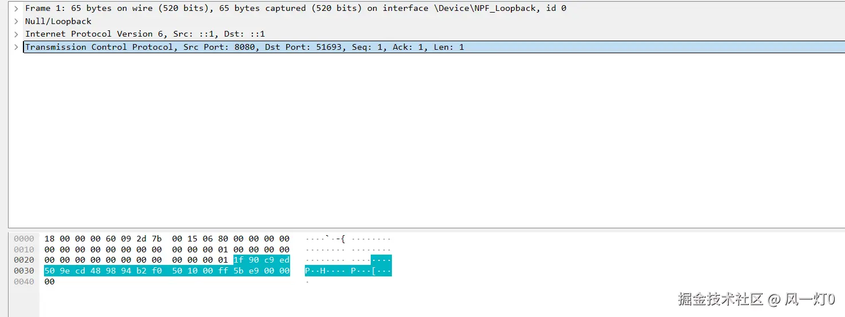Click the hex offset 0000 label
This screenshot has width=845, height=317.
click(24, 239)
